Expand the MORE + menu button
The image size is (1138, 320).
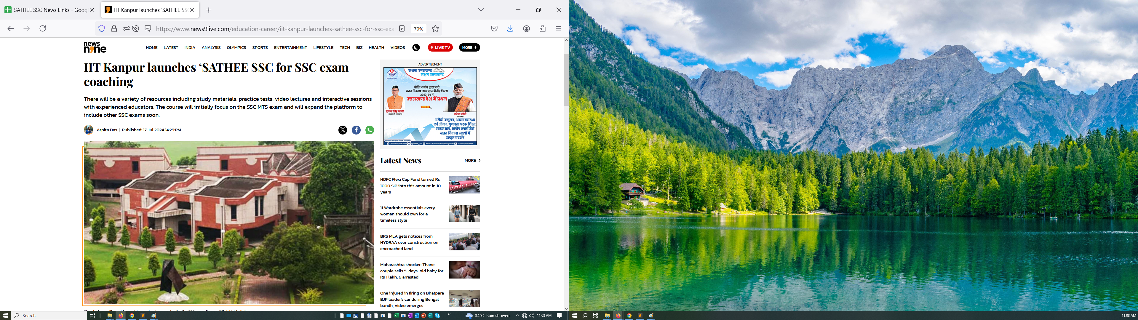470,48
